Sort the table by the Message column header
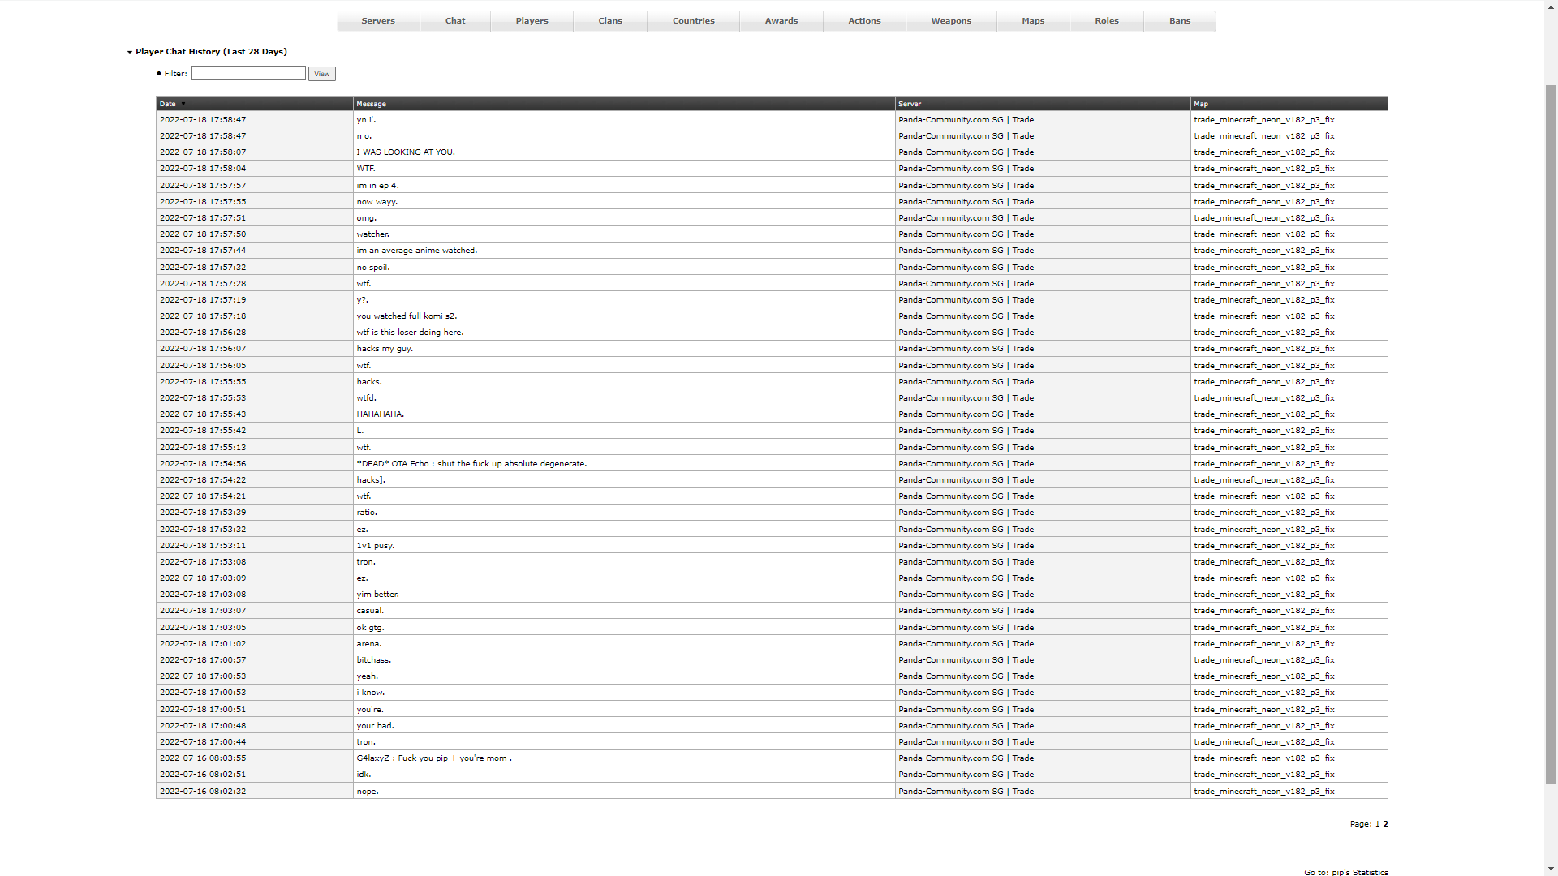The height and width of the screenshot is (876, 1558). point(372,104)
